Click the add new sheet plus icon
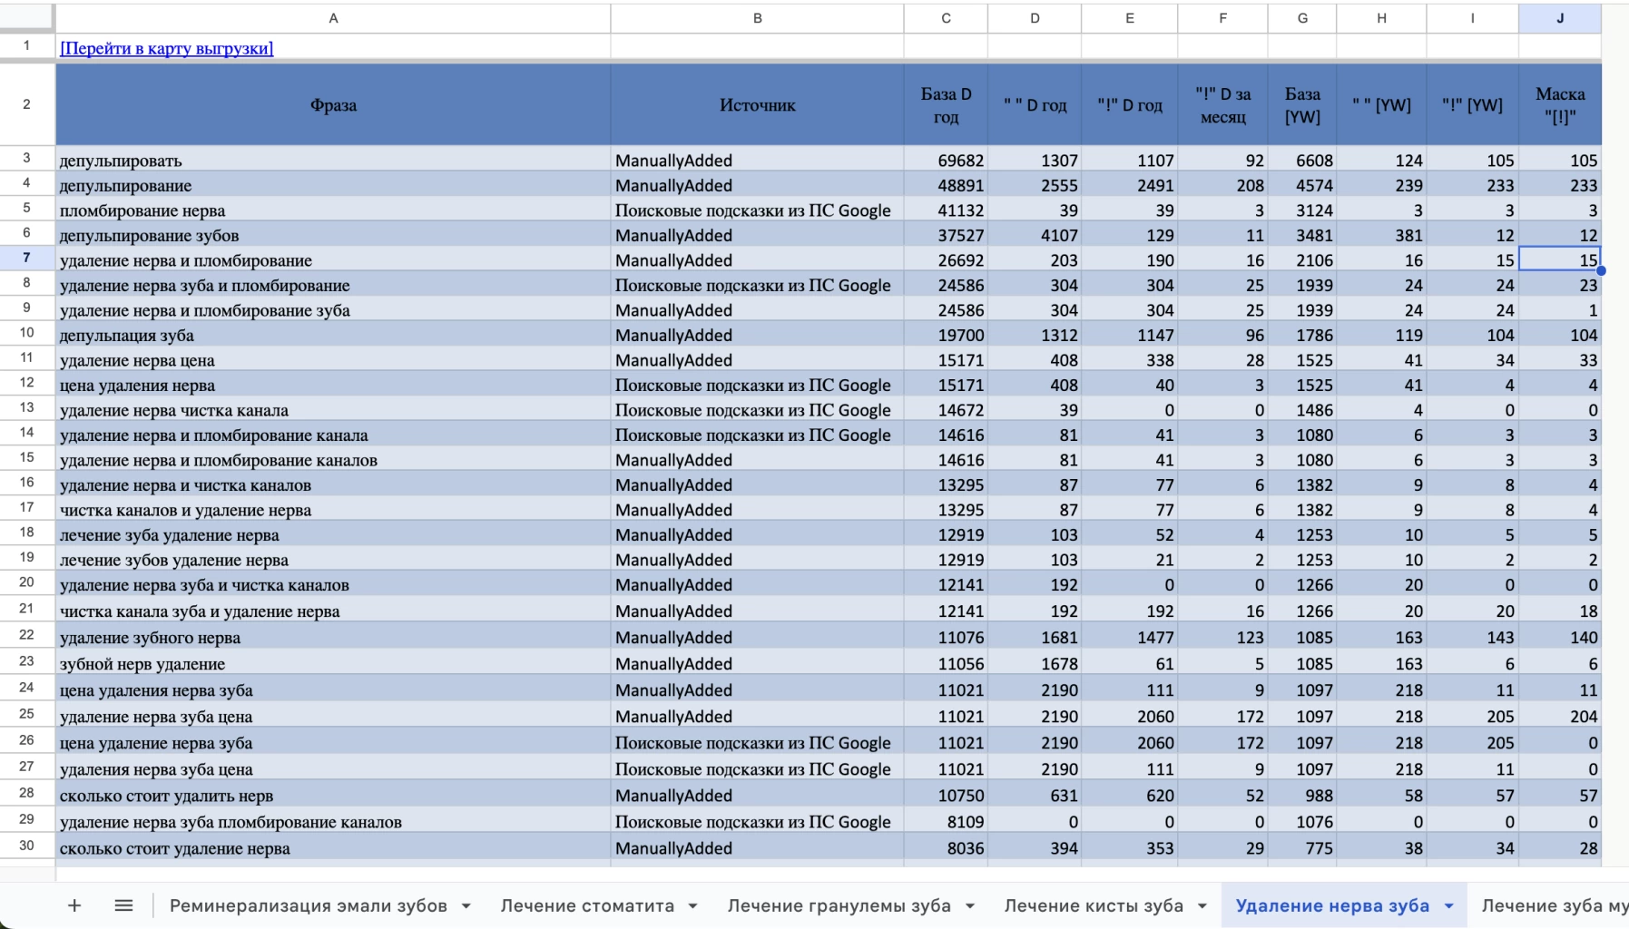 (74, 905)
